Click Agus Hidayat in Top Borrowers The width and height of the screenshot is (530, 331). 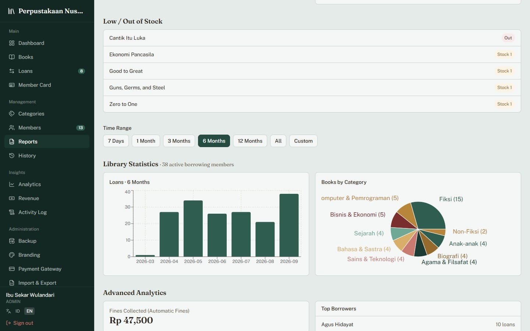click(x=337, y=324)
